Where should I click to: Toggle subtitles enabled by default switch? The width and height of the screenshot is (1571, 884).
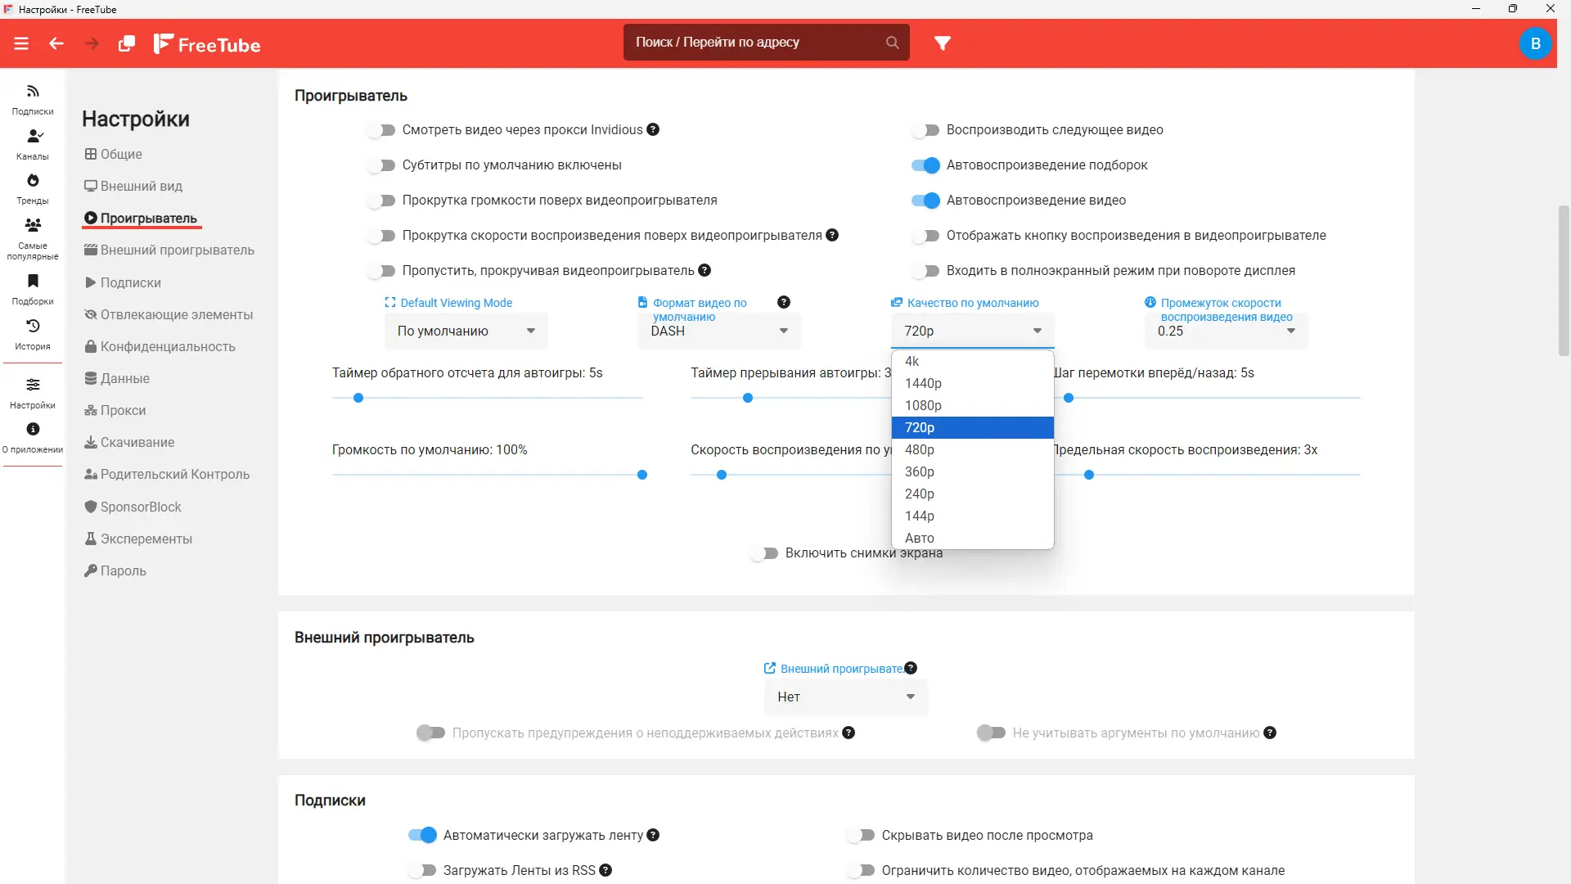point(381,165)
